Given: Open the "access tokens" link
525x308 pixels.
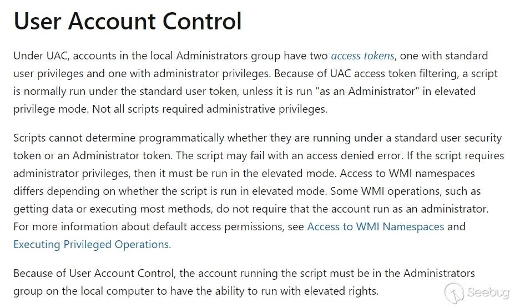Looking at the screenshot, I should pyautogui.click(x=362, y=55).
